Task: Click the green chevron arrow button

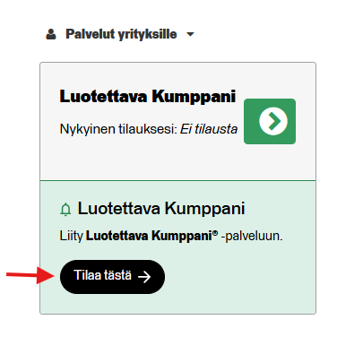Action: coord(270,121)
